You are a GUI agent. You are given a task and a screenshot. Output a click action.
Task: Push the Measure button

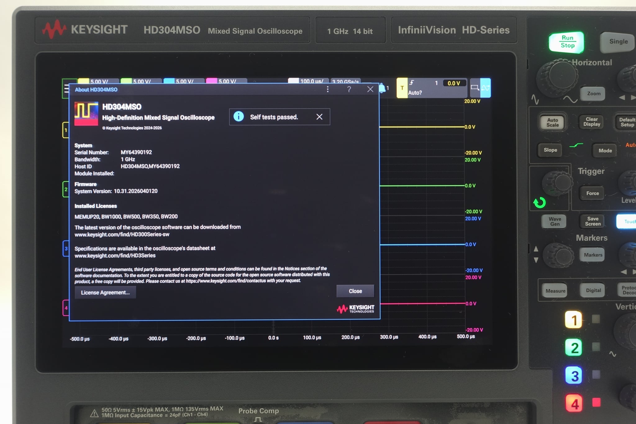[555, 291]
